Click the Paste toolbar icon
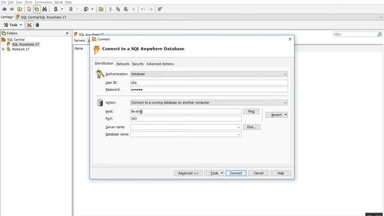384x216 pixels. coord(126,10)
